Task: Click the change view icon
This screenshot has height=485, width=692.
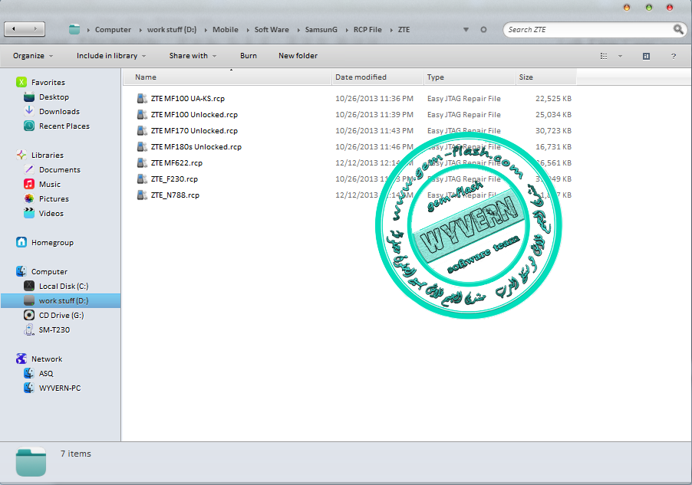Action: click(604, 56)
